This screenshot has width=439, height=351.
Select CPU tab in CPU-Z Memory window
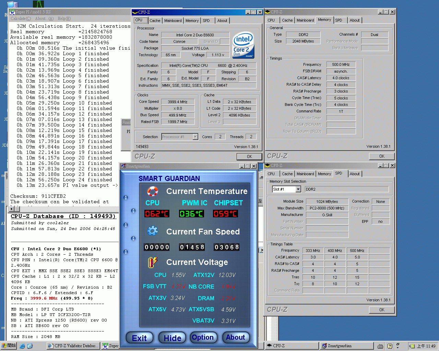coord(271,20)
